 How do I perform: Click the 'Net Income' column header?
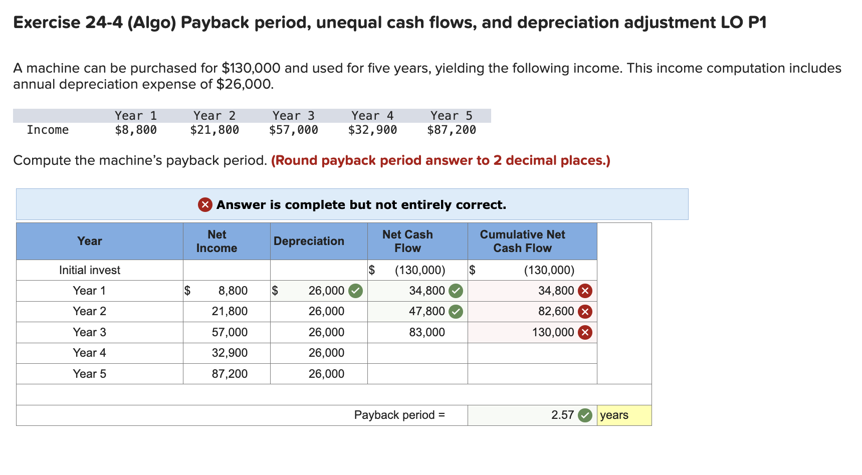pos(227,241)
